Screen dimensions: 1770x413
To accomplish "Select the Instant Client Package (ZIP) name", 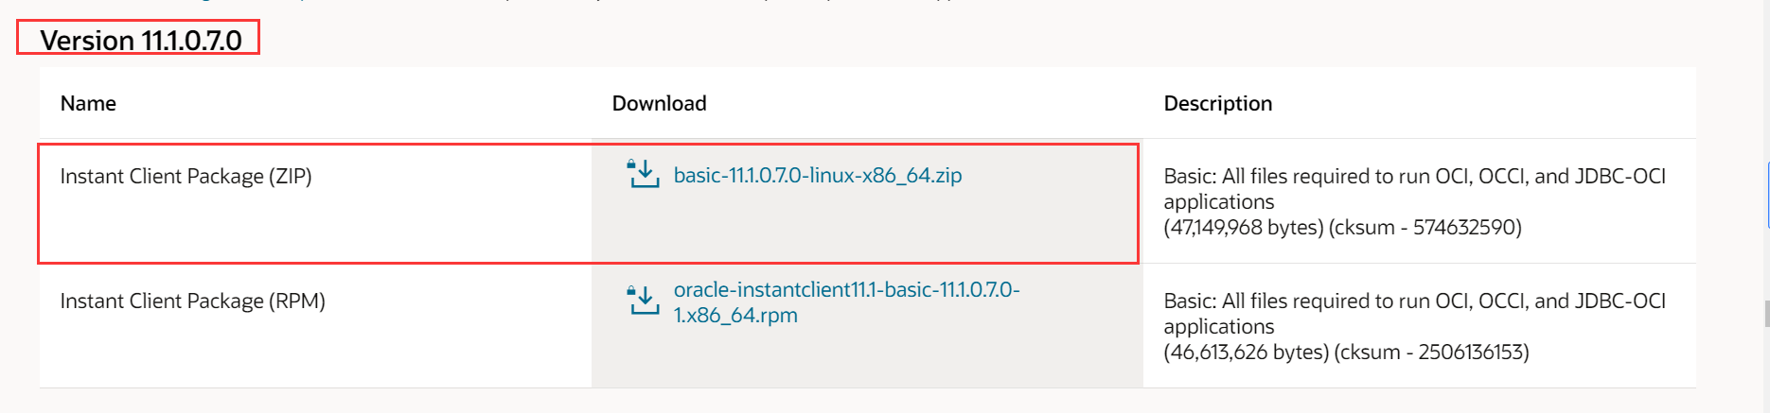I will [x=186, y=177].
